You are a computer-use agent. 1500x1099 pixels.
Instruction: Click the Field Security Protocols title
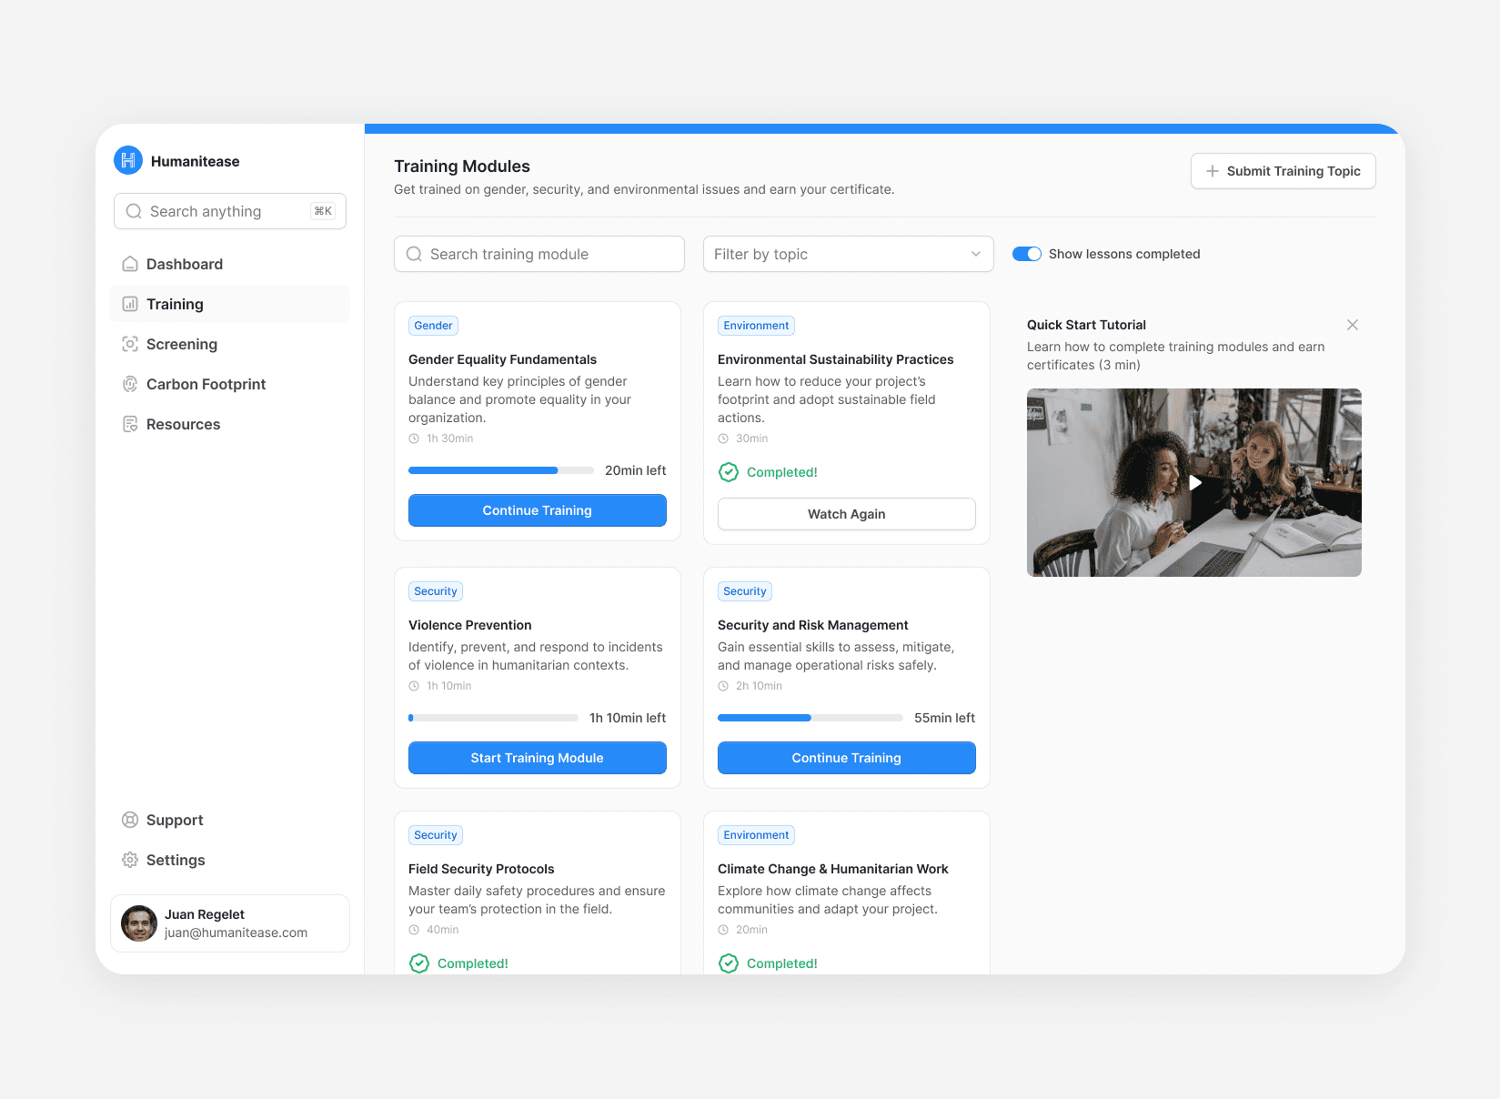pyautogui.click(x=481, y=869)
